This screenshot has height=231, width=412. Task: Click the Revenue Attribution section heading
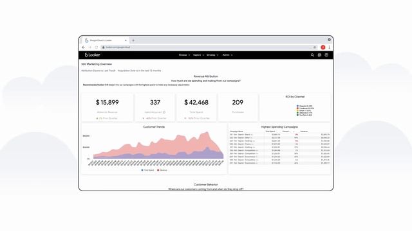pos(206,76)
